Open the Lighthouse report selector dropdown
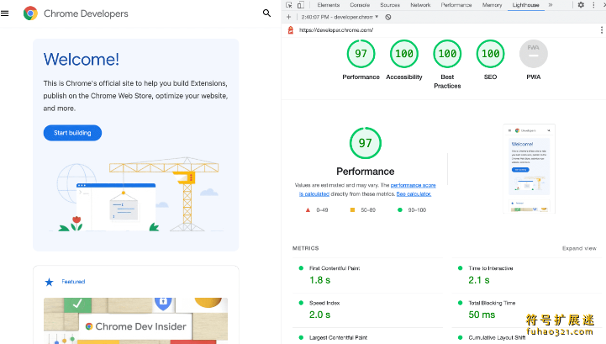Screen dimensions: 606x344 point(340,17)
